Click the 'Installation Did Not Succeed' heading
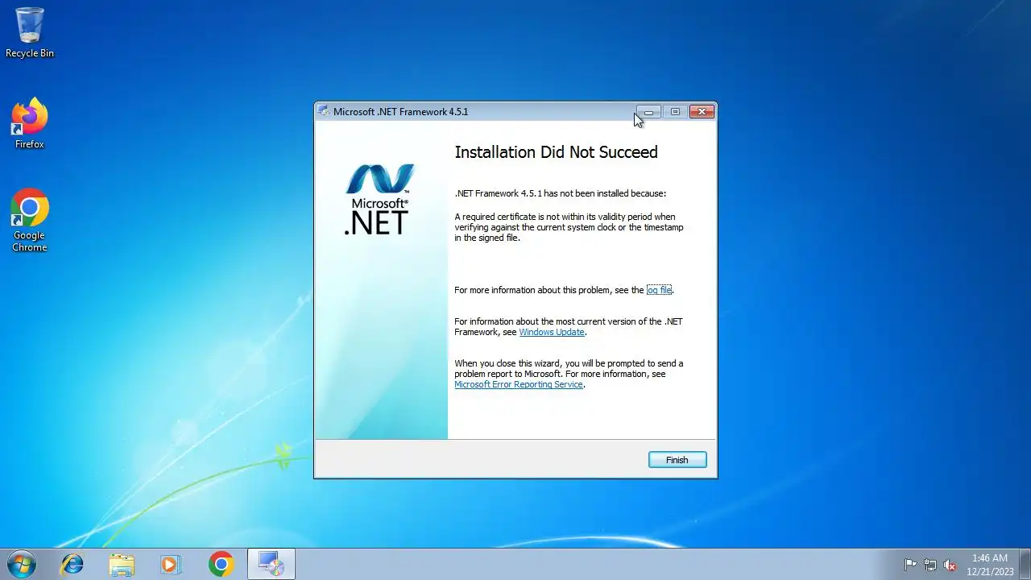The width and height of the screenshot is (1031, 580). tap(556, 152)
